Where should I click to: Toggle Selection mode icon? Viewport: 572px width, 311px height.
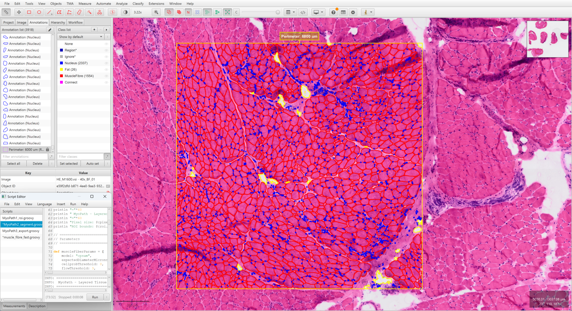tap(112, 12)
